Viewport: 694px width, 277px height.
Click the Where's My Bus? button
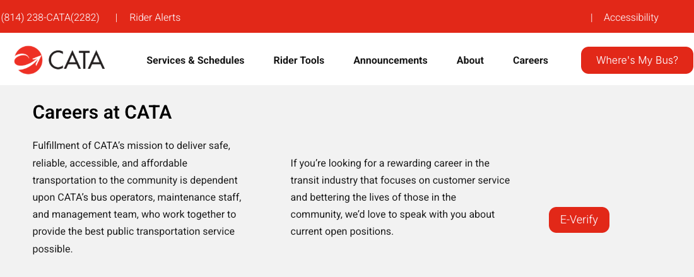[x=637, y=60]
